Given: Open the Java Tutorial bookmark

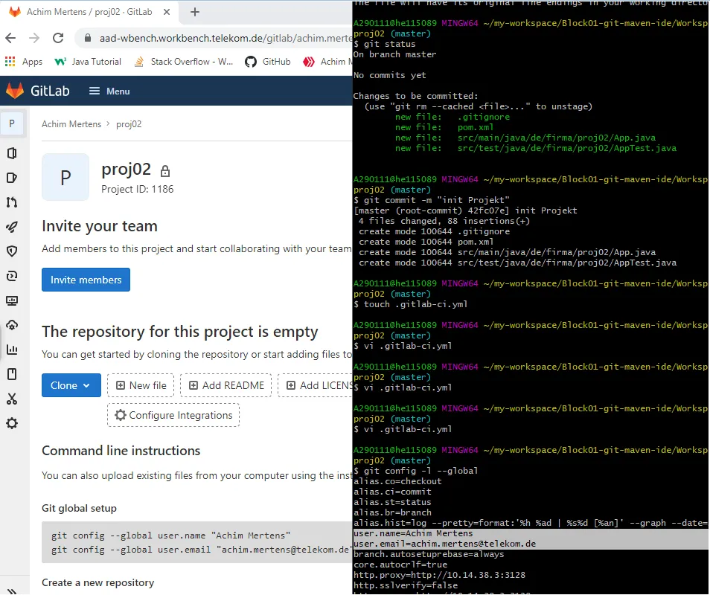Looking at the screenshot, I should 88,62.
